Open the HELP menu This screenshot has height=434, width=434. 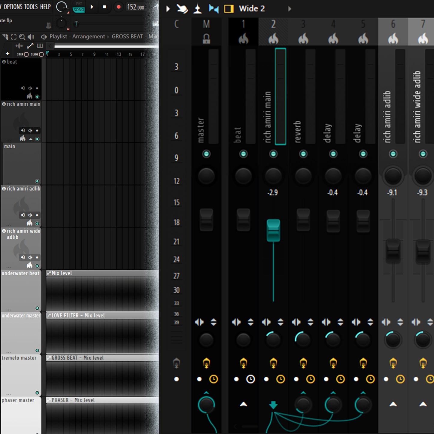[x=45, y=7]
